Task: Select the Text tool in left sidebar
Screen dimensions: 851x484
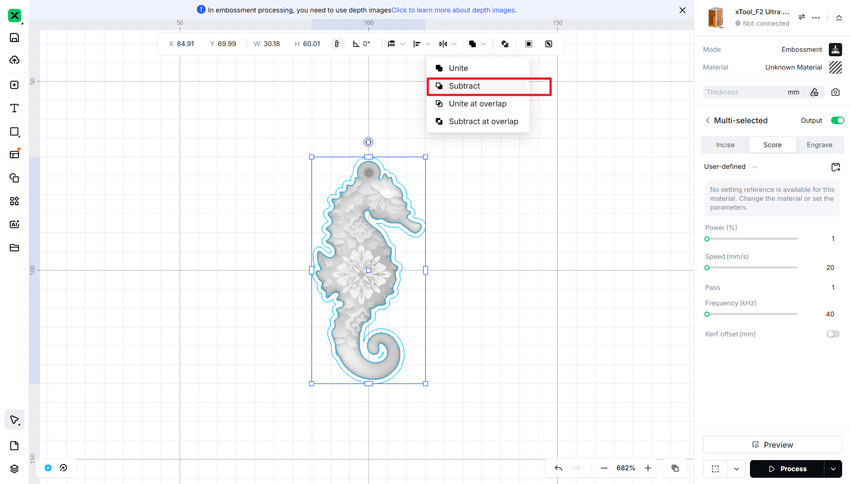Action: [x=14, y=108]
